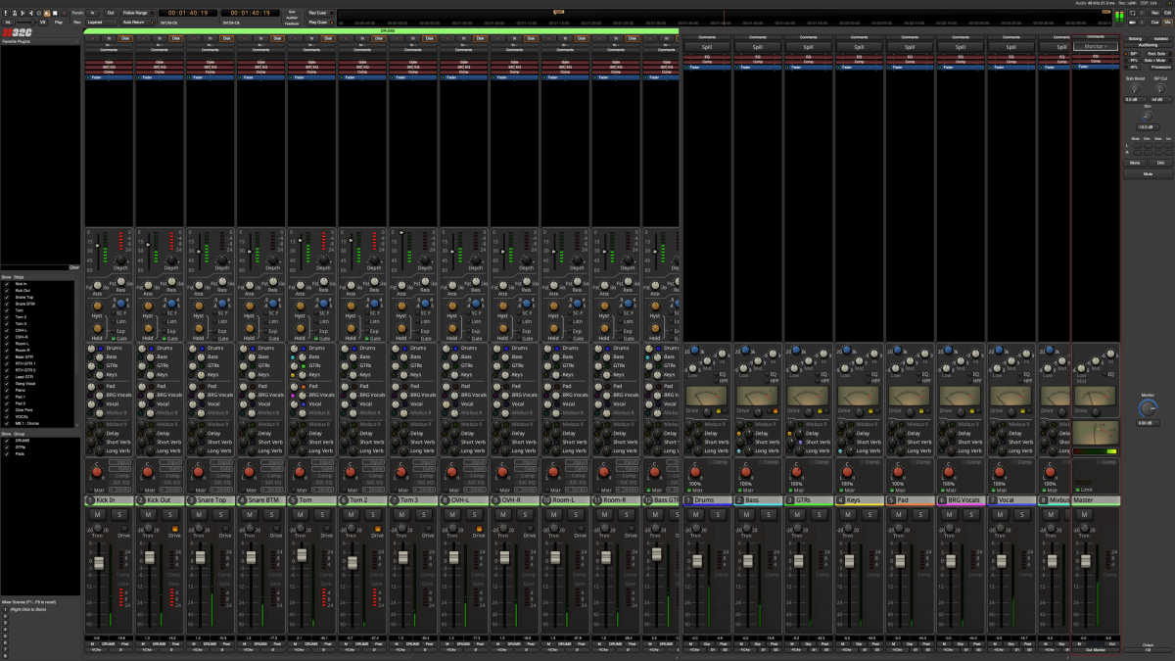Open the Solo Boost 0.0 dB dropdown

click(1135, 100)
